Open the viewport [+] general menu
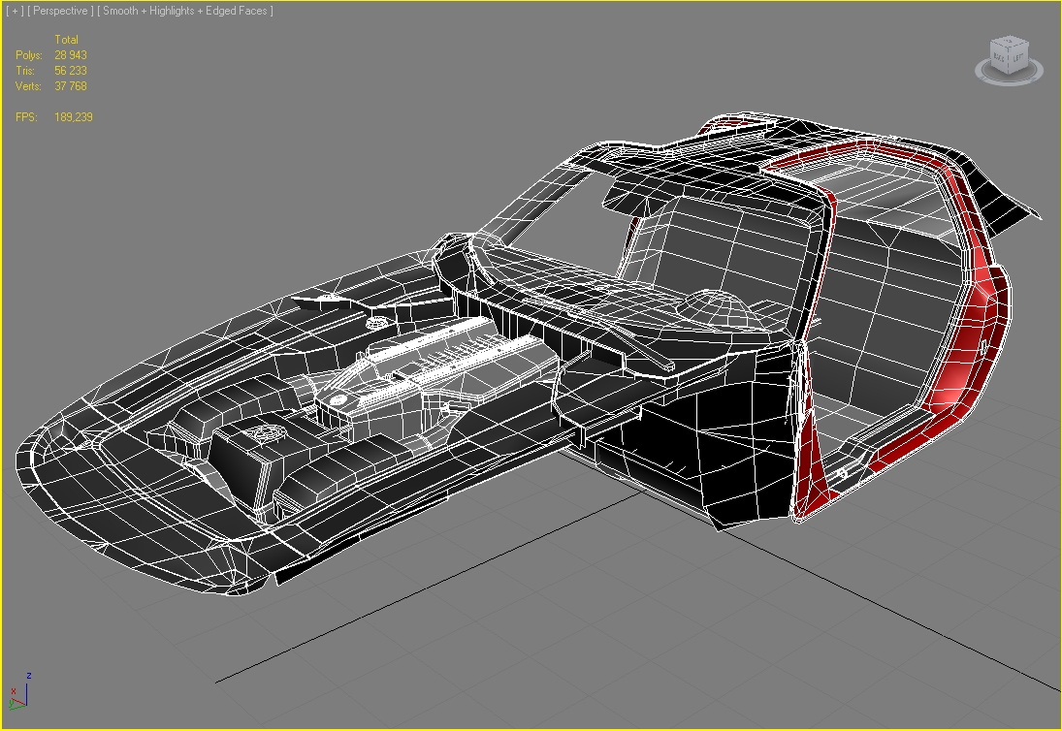The image size is (1062, 731). (15, 11)
